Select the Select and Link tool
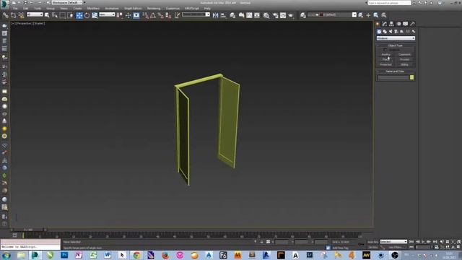 coord(5,15)
